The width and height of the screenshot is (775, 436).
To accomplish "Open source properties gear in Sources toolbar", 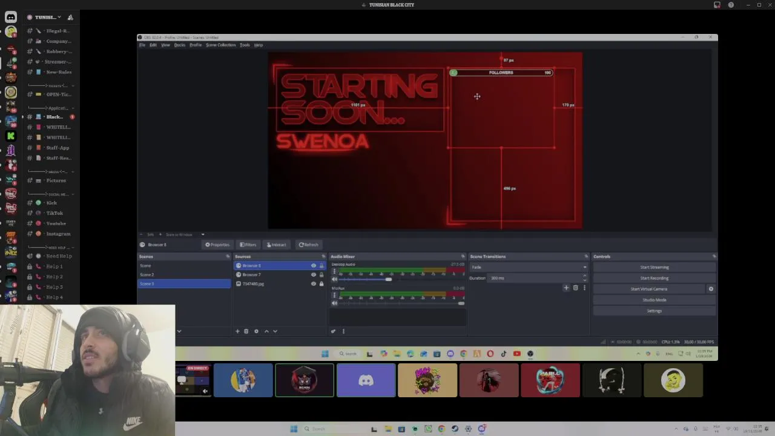I will [256, 331].
